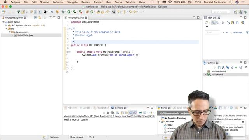Click Clear Console icon
The height and width of the screenshot is (140, 249).
click(117, 113)
